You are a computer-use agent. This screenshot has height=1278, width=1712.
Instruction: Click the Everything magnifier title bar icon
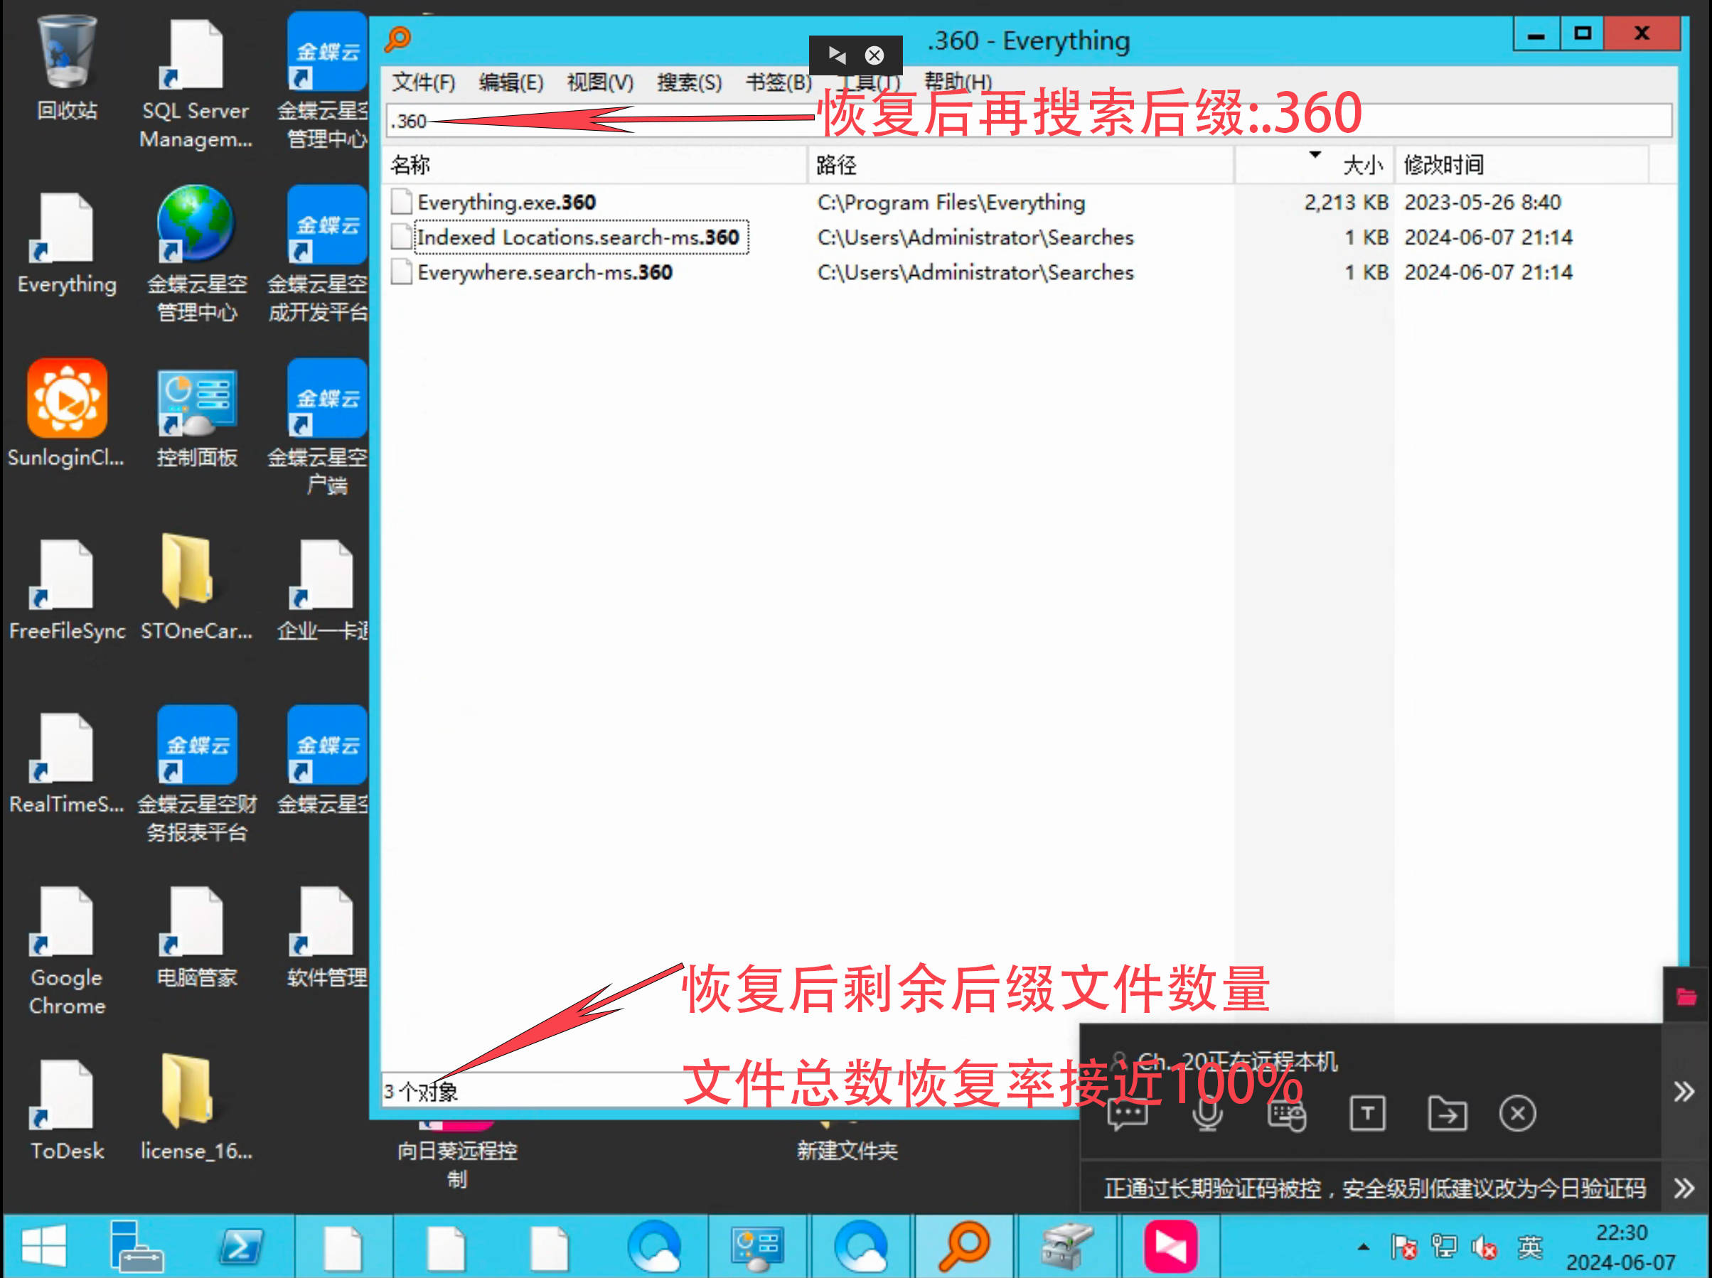tap(397, 38)
